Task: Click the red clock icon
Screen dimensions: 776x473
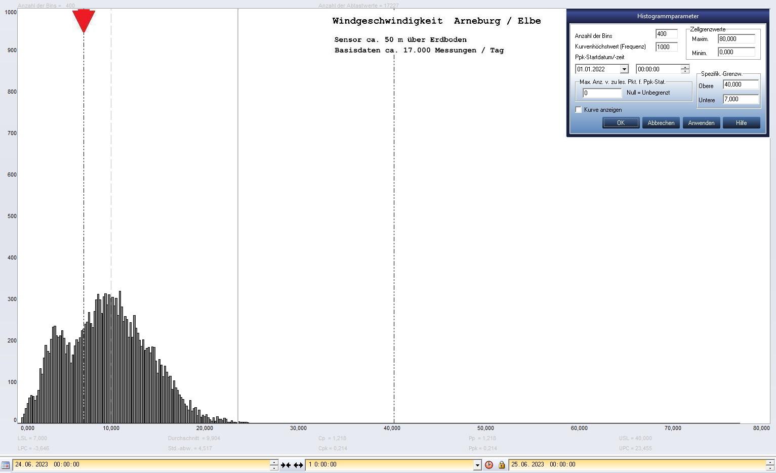Action: pos(489,465)
